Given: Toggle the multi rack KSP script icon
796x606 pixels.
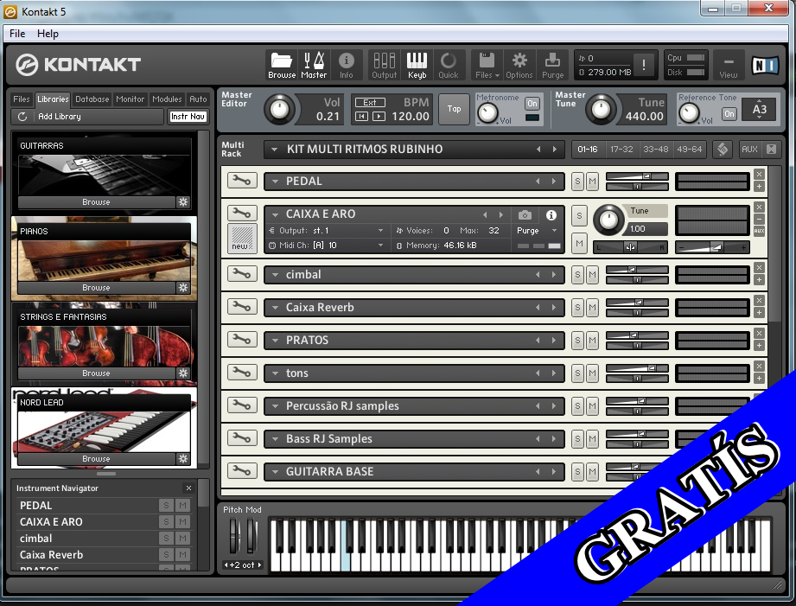Looking at the screenshot, I should point(723,149).
